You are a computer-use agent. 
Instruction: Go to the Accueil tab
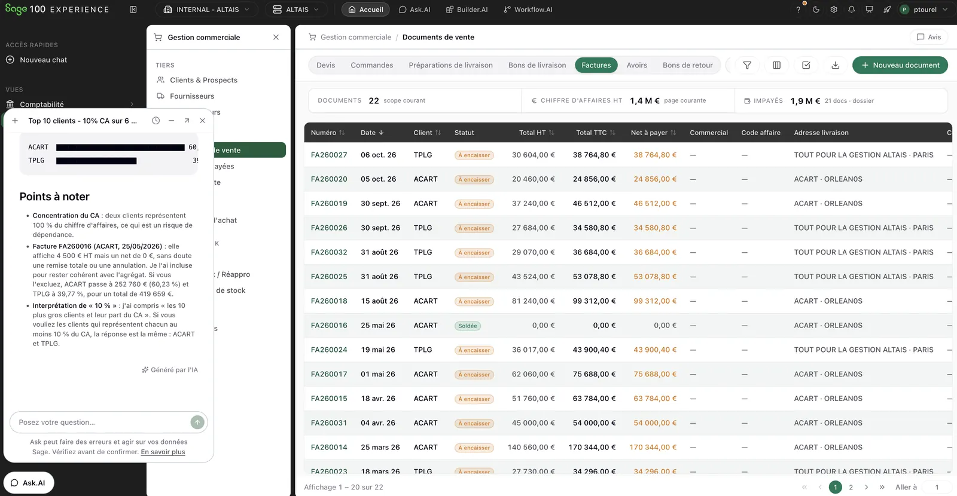pos(365,10)
